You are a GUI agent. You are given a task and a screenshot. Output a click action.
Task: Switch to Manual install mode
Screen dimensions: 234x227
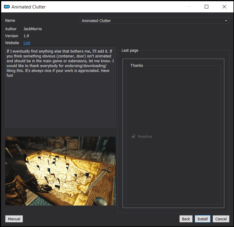[x=14, y=219]
